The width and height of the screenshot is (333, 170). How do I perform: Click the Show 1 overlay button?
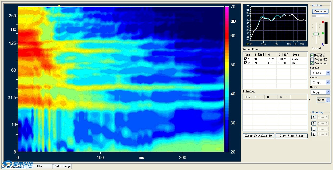[323, 117]
